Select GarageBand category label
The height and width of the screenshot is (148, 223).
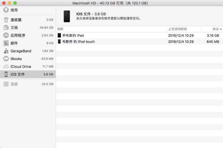click(21, 51)
